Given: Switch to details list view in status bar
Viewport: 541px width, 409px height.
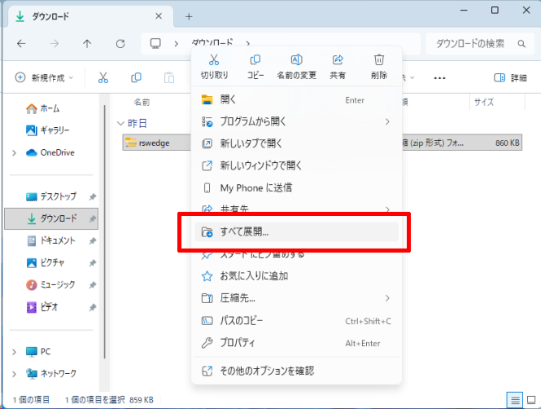Looking at the screenshot, I should [514, 399].
